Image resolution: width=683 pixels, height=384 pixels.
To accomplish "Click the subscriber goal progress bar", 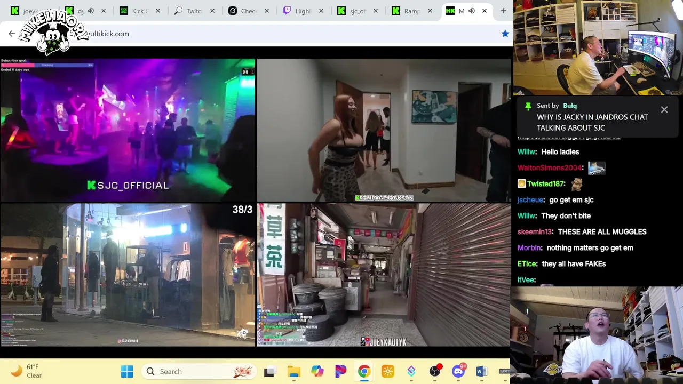I will (48, 65).
